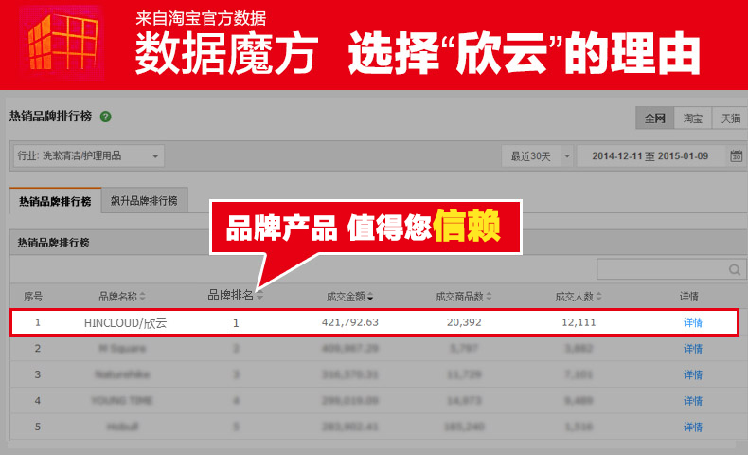Switch to 飙升品牌排行榜 tab

tap(144, 201)
